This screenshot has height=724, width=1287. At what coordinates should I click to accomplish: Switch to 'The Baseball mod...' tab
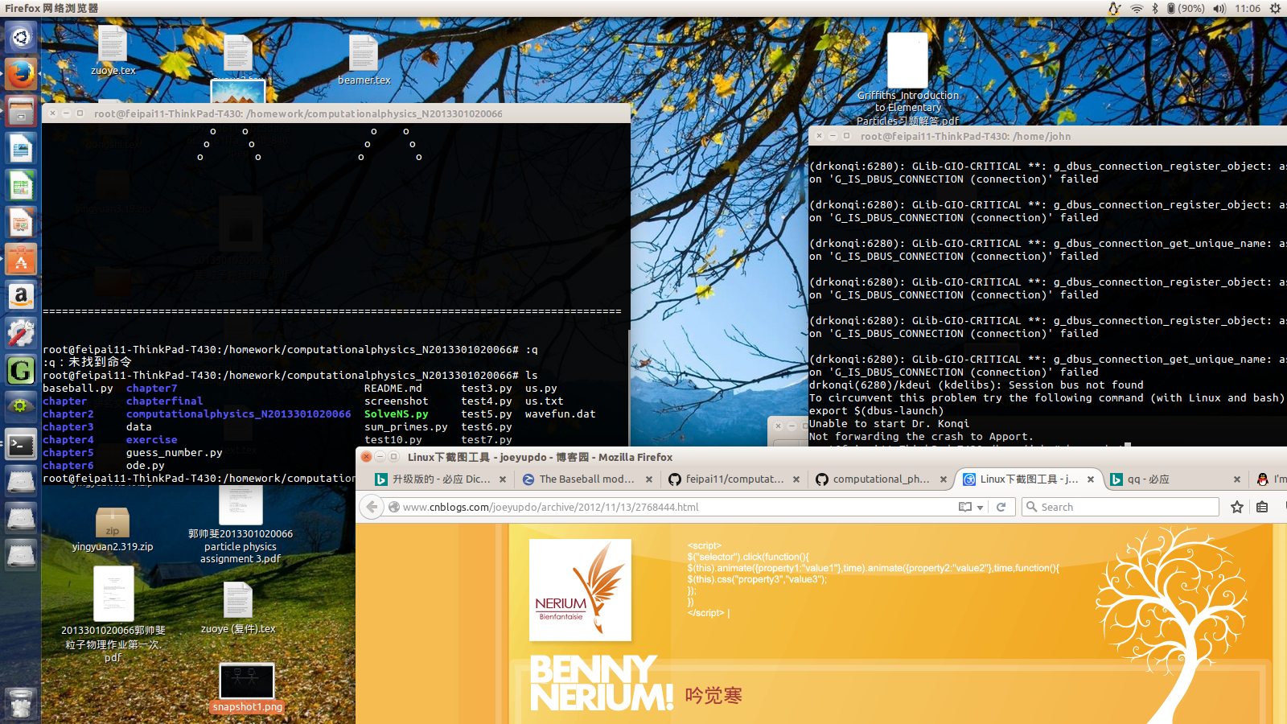[586, 479]
